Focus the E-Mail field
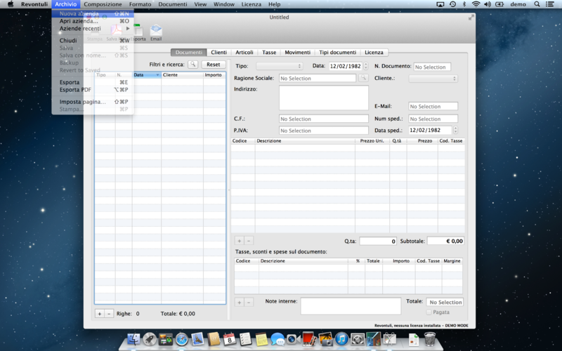 pos(433,107)
